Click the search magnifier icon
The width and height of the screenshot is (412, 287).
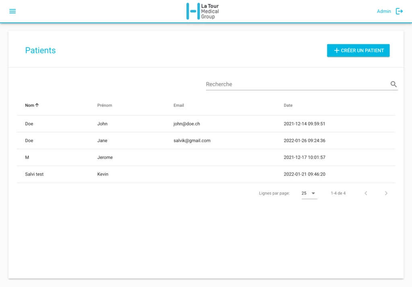click(x=393, y=84)
